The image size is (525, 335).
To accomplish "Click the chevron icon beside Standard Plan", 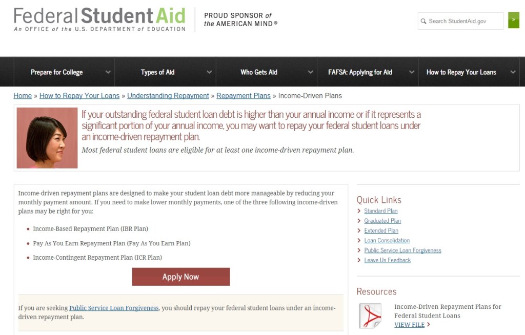I will click(x=359, y=211).
